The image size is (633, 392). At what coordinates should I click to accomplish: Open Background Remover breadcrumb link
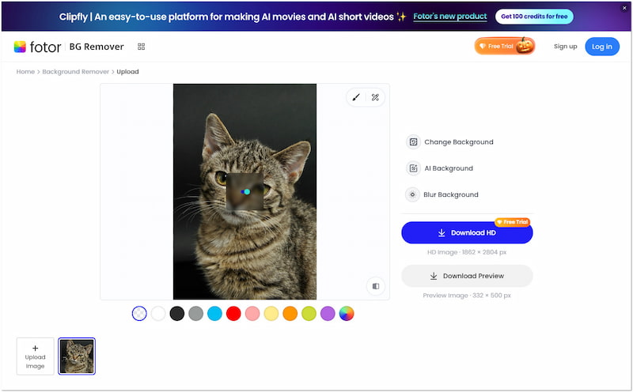(x=76, y=72)
